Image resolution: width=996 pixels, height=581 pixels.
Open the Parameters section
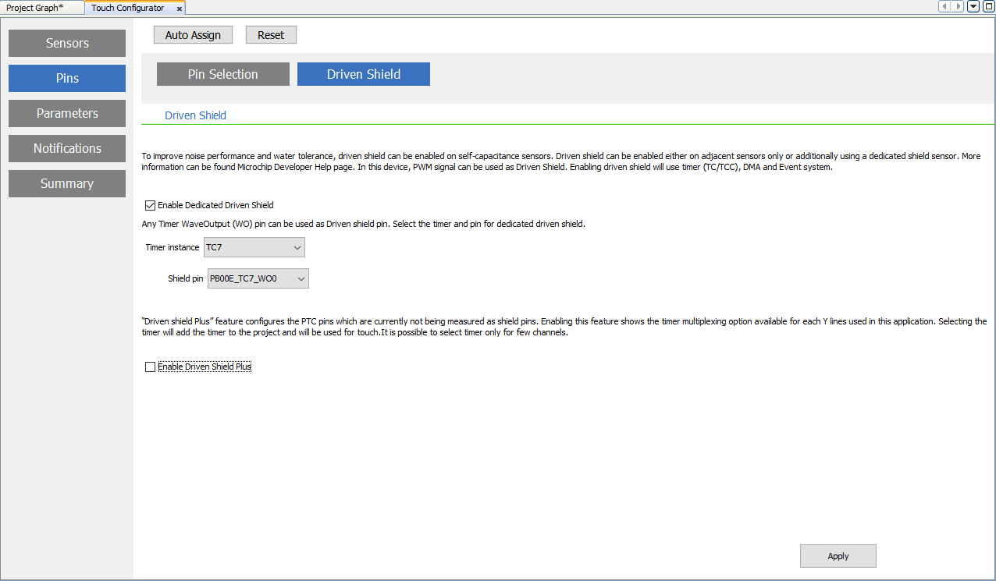point(67,113)
